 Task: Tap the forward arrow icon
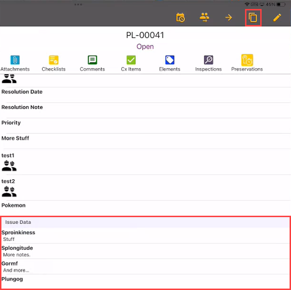(228, 18)
